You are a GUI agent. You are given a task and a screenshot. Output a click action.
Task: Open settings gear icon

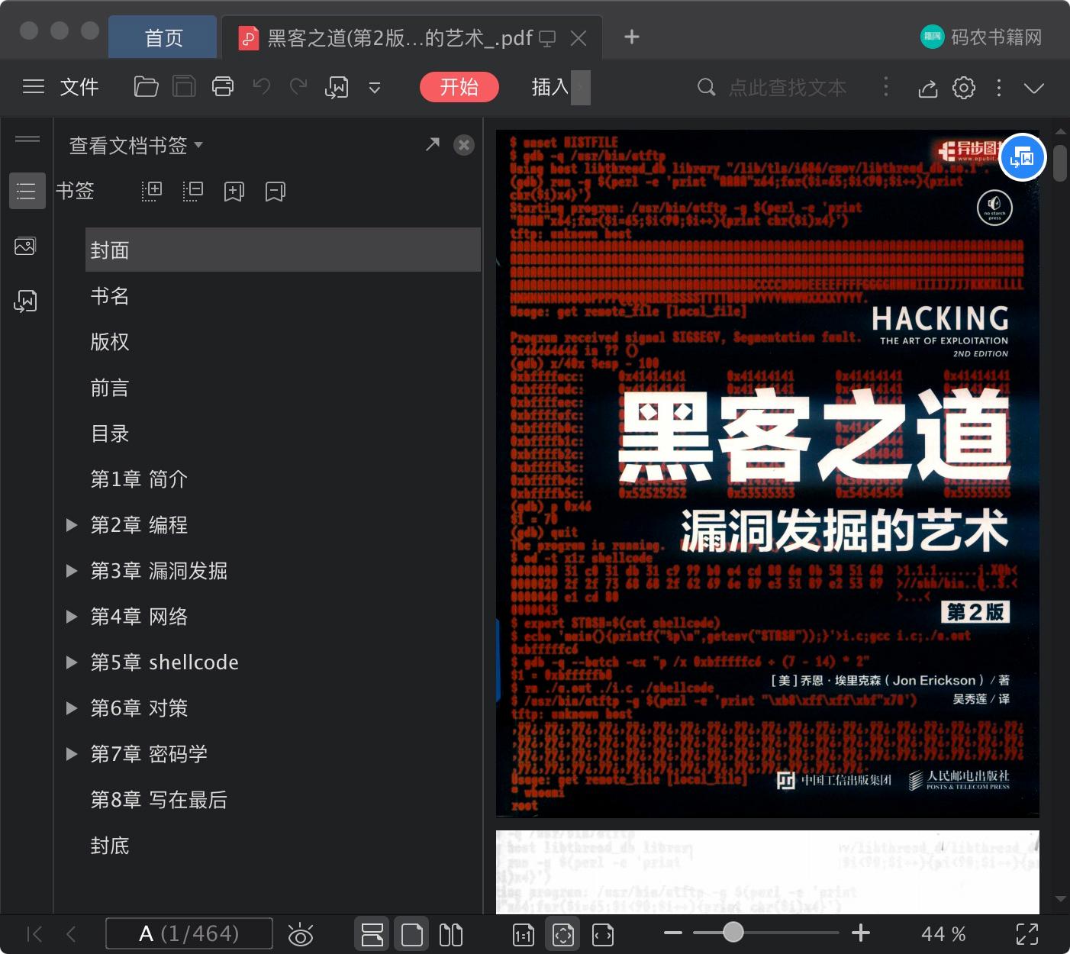pos(964,88)
